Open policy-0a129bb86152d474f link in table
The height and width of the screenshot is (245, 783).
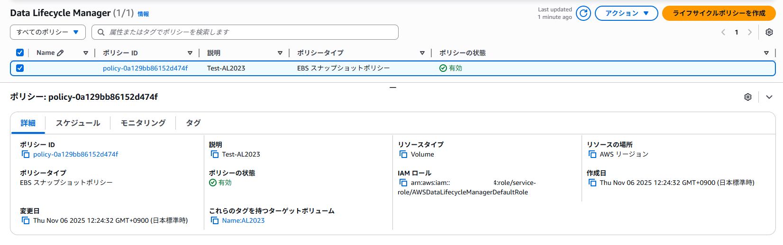pyautogui.click(x=145, y=68)
